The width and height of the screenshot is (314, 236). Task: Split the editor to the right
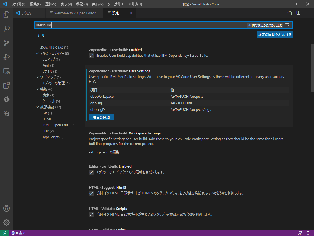coord(298,13)
